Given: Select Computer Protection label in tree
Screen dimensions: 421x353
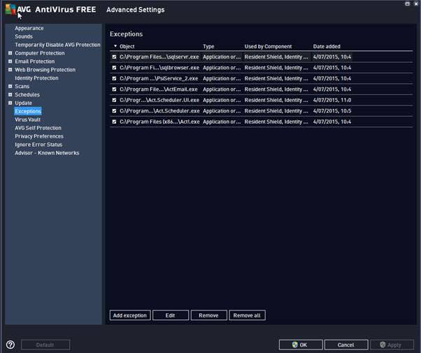Looking at the screenshot, I should click(x=40, y=53).
